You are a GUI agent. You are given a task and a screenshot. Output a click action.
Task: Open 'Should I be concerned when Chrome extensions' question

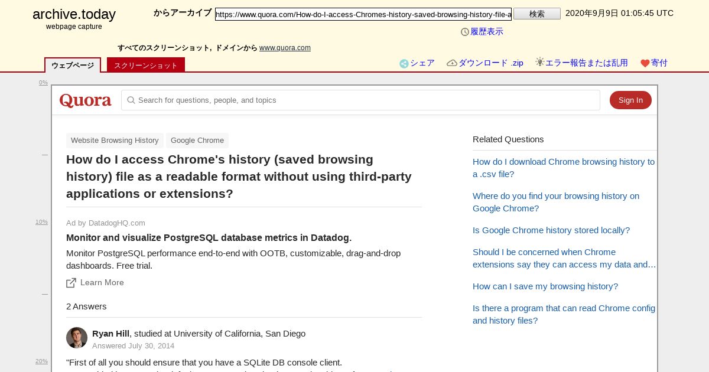click(x=564, y=258)
